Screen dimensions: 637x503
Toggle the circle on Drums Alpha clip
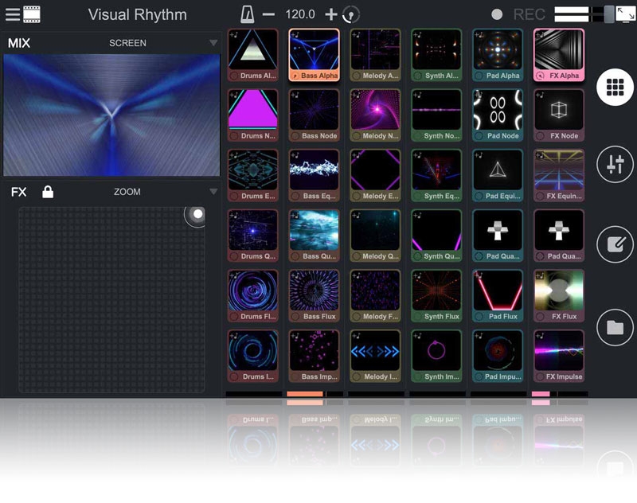(x=235, y=76)
